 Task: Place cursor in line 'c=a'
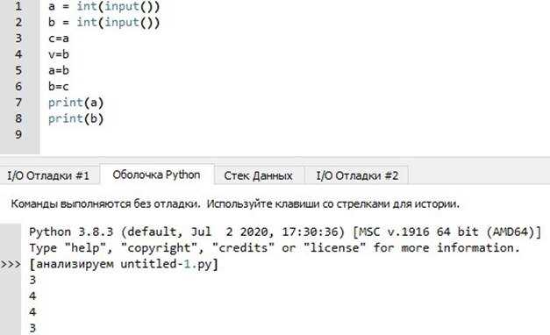pyautogui.click(x=59, y=39)
